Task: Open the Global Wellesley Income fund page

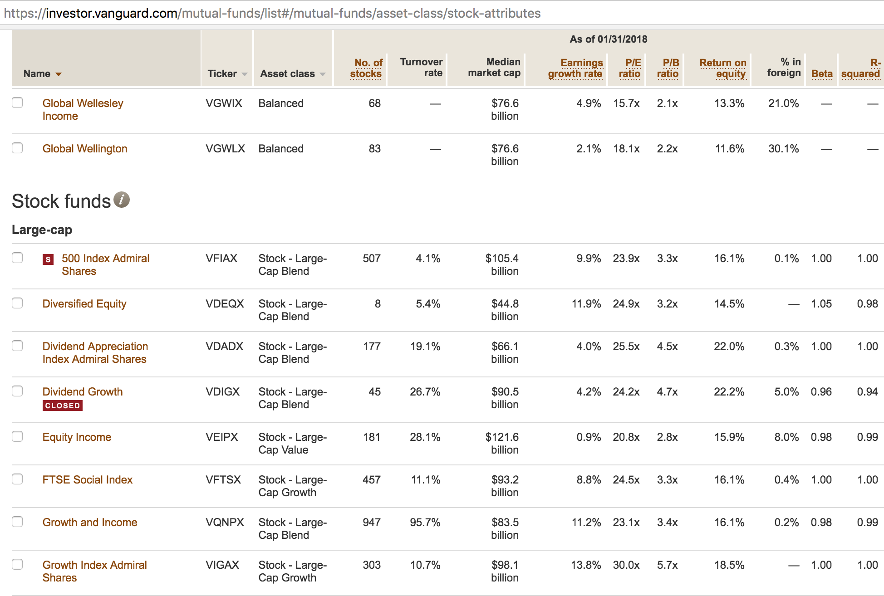Action: (x=83, y=109)
